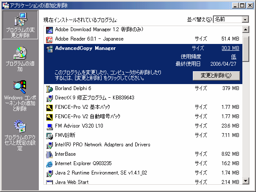Screen dimensions: 256x192
Task: Select Adobe Download Manager 1.2 row text
Action: click(99, 29)
